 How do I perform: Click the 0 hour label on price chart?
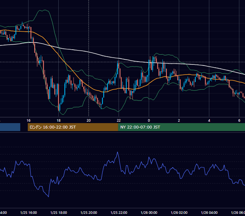[149, 121]
